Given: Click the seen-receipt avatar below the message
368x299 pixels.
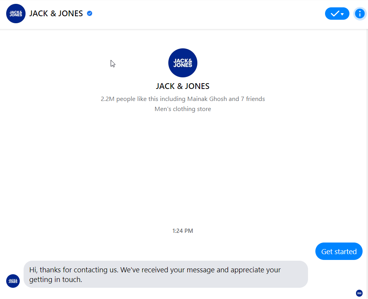Looking at the screenshot, I should click(x=359, y=293).
